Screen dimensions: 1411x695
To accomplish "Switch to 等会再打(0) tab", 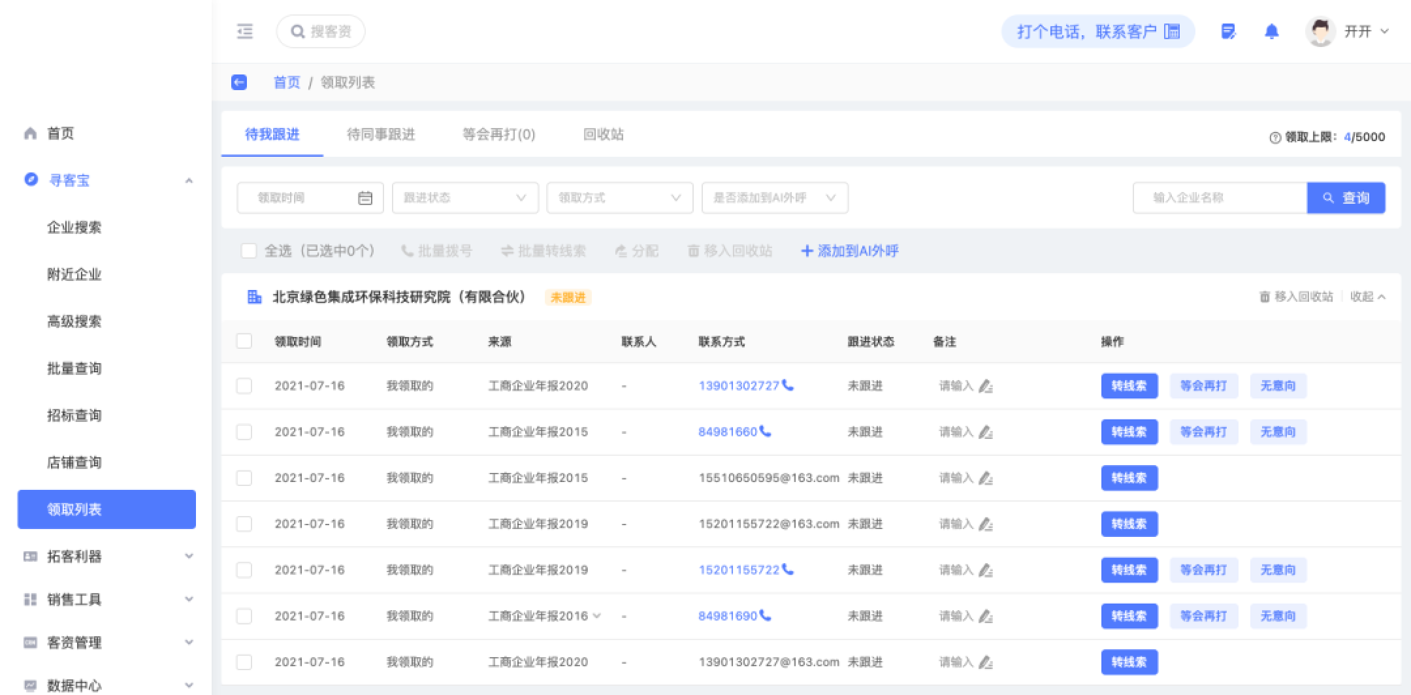I will pos(499,135).
